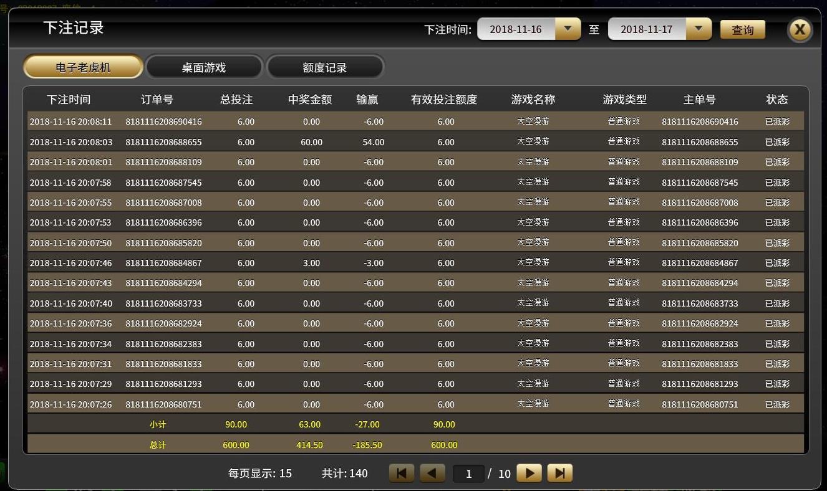Image resolution: width=827 pixels, height=491 pixels.
Task: Jump to the last page of records
Action: coord(559,474)
